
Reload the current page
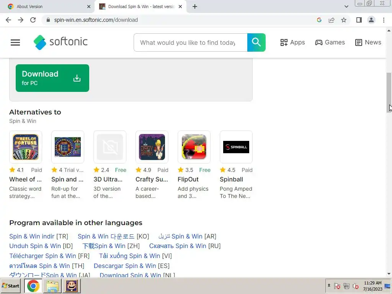pos(33,20)
